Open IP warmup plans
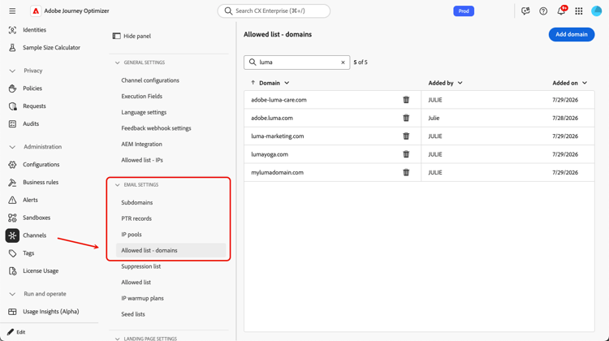This screenshot has width=609, height=341. [143, 298]
